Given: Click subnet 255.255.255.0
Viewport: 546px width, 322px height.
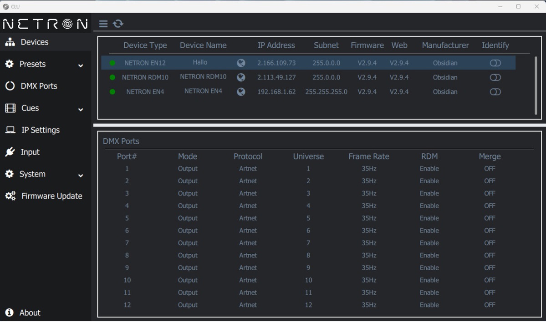Looking at the screenshot, I should (326, 92).
